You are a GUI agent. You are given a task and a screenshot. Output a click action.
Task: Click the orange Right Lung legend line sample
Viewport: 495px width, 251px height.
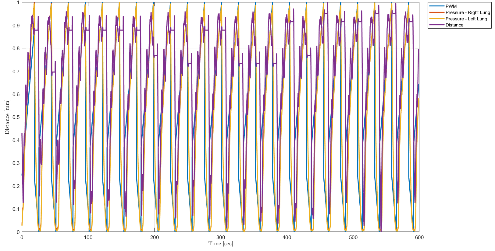point(436,12)
